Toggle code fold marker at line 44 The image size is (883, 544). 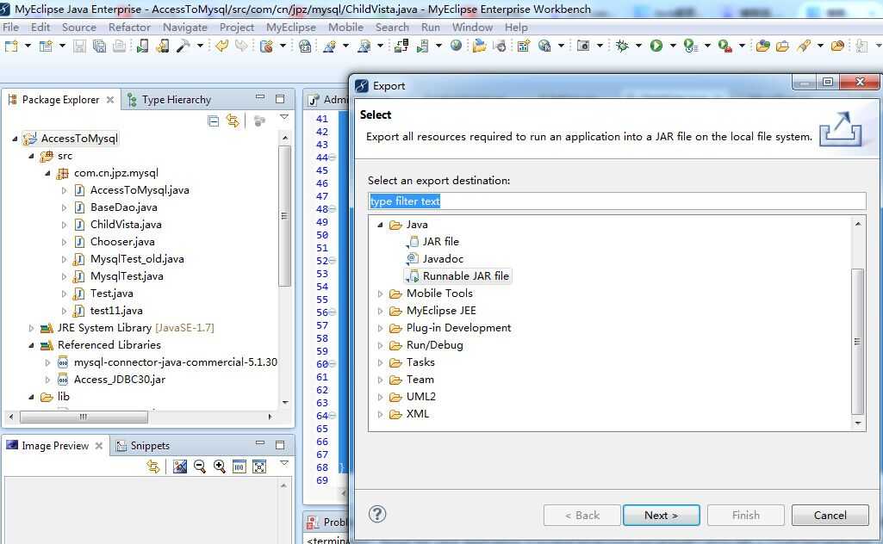pos(333,158)
